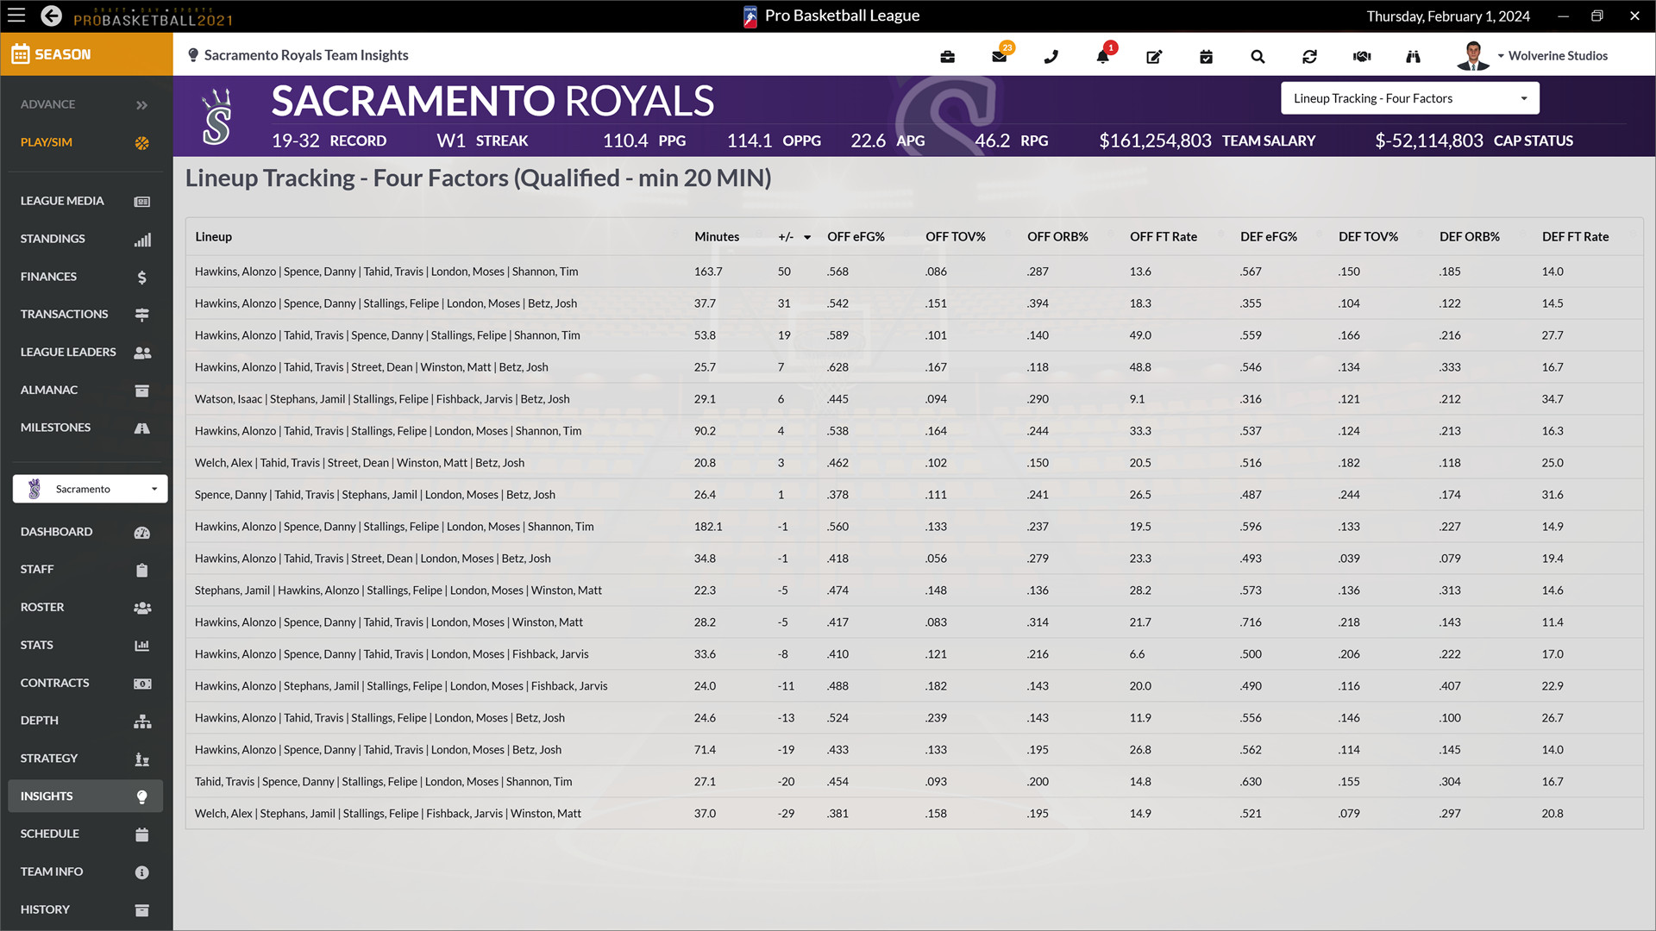
Task: Go to the League Leaders page
Action: (68, 352)
